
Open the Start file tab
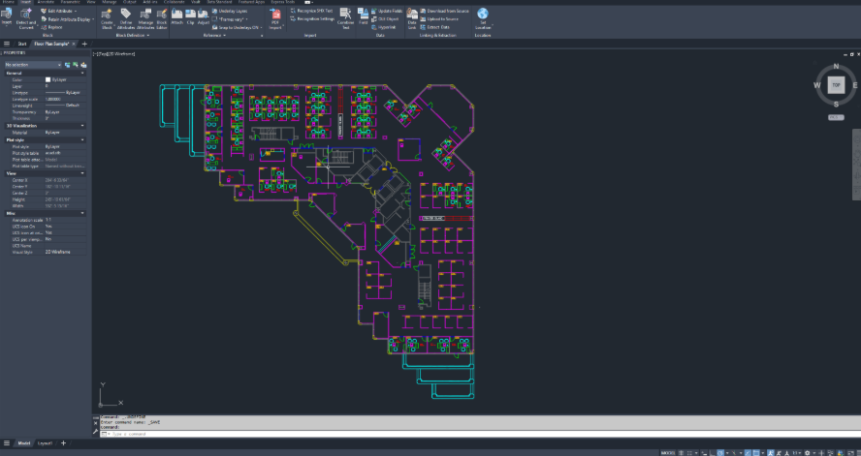[x=22, y=44]
